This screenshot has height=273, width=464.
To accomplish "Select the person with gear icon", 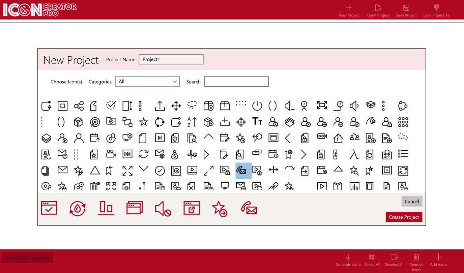I will click(x=273, y=122).
